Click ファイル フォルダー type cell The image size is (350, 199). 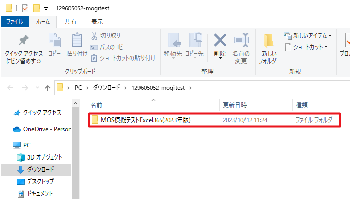[316, 120]
